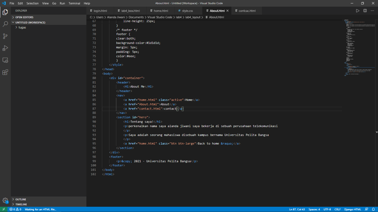Click the lab4_layout breadcrumb segment

pos(193,17)
